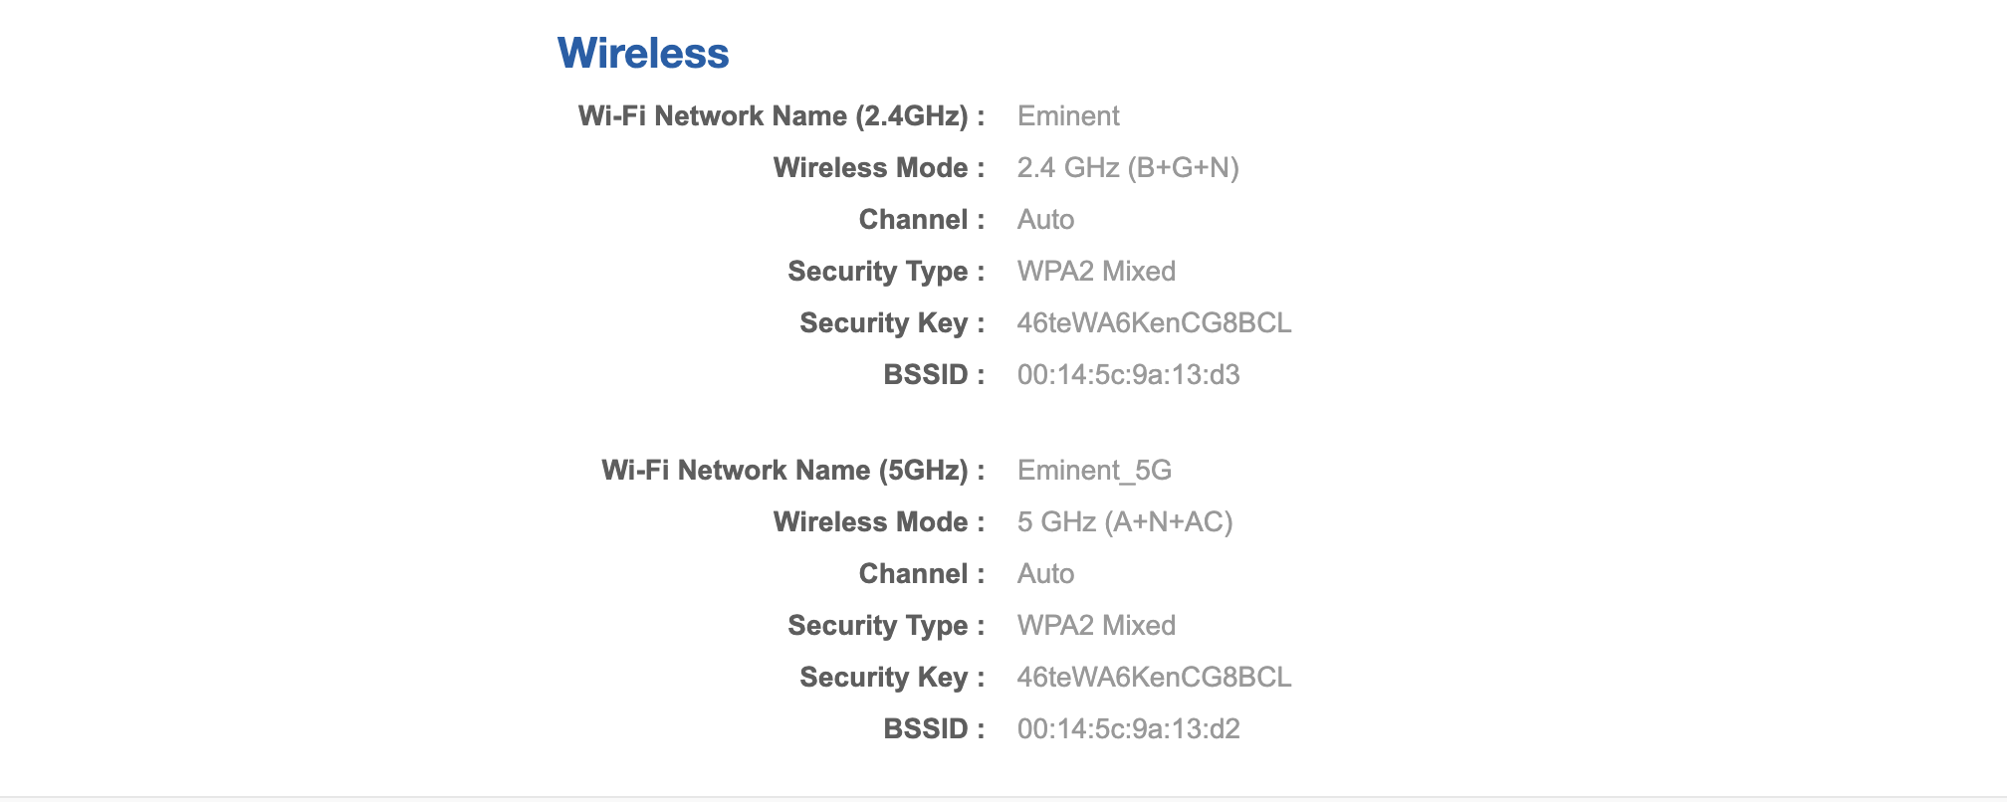
Task: Click the first Security Key label
Action: (x=892, y=323)
